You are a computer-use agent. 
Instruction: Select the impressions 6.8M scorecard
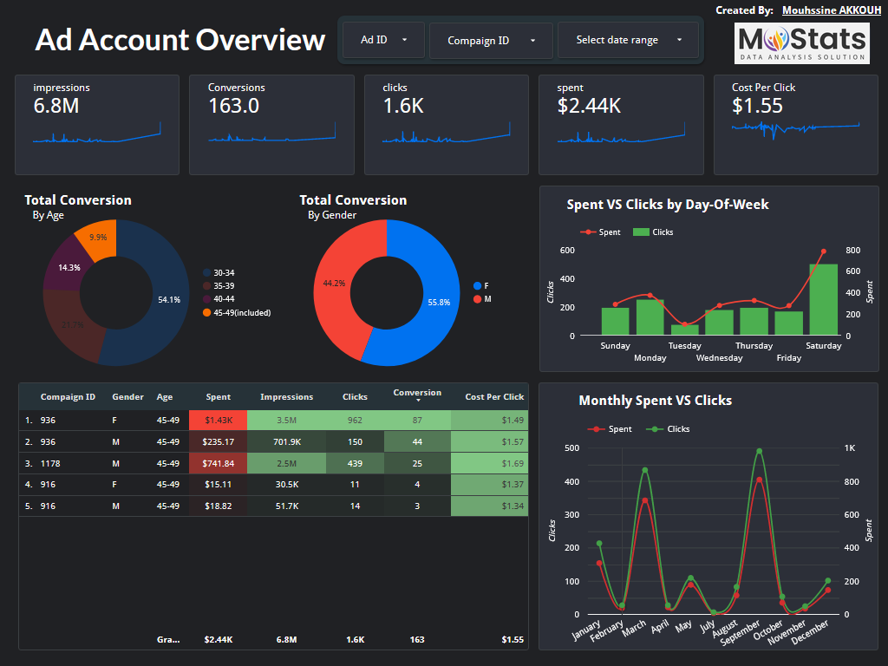point(97,124)
